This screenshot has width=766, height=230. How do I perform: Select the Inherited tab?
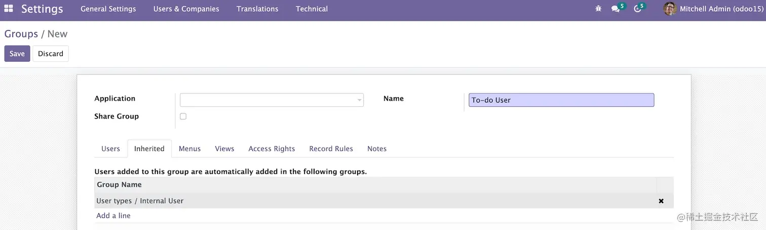(149, 148)
